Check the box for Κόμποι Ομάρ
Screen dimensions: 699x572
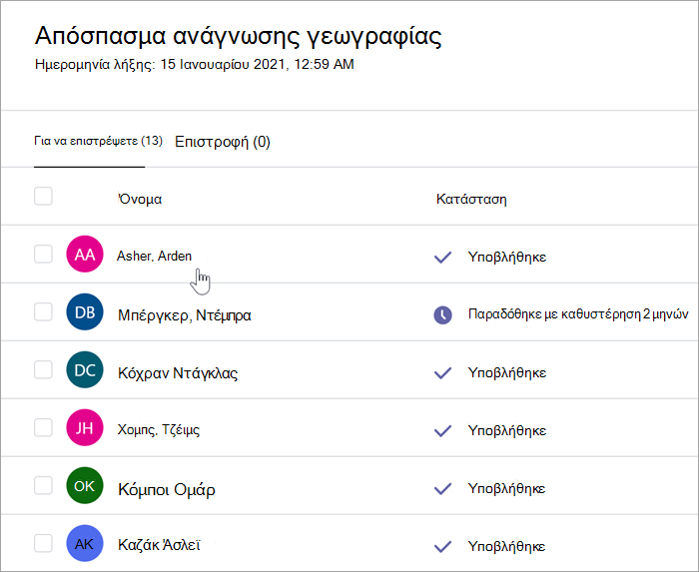point(43,485)
